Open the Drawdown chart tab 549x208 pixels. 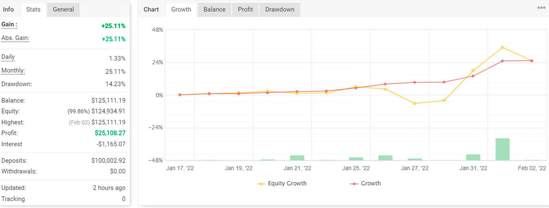(280, 9)
